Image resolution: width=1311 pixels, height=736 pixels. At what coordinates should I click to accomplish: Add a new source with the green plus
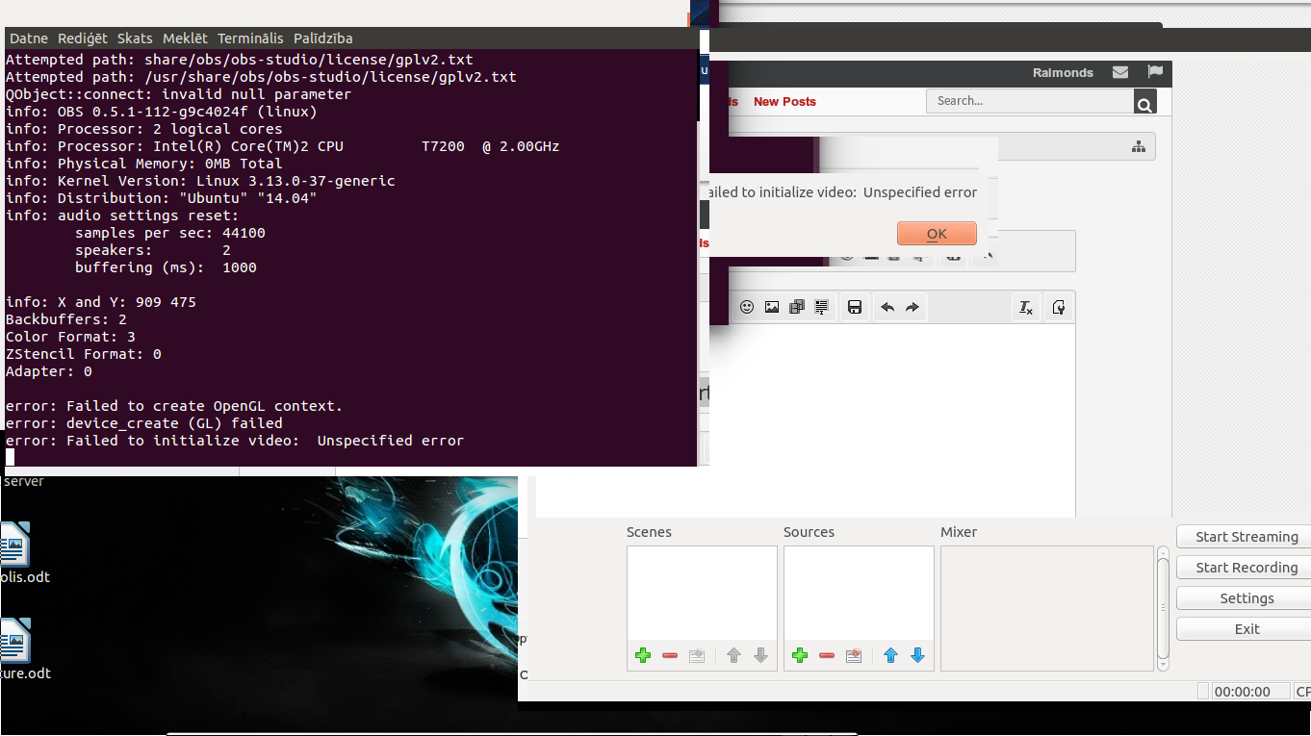(799, 655)
